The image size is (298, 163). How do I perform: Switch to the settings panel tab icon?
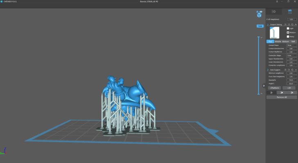click(274, 11)
